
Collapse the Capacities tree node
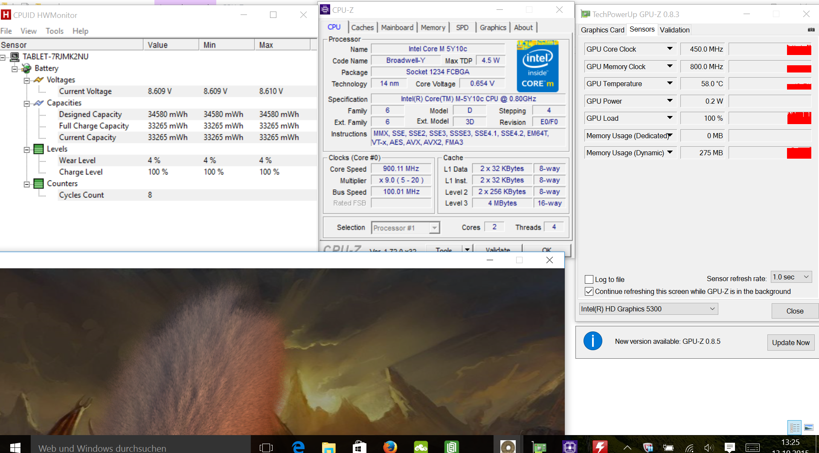(x=27, y=103)
